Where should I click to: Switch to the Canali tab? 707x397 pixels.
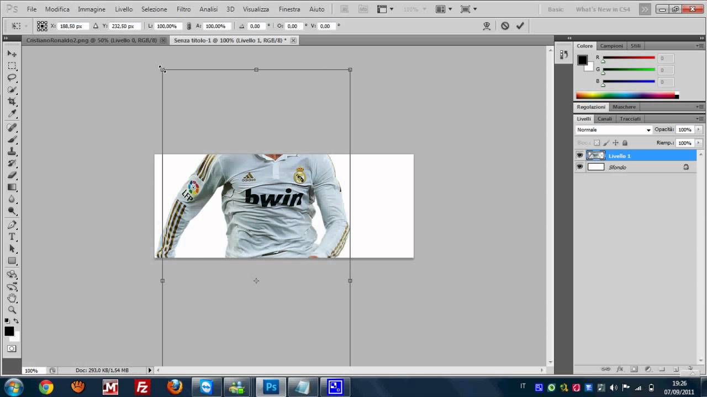coord(604,119)
